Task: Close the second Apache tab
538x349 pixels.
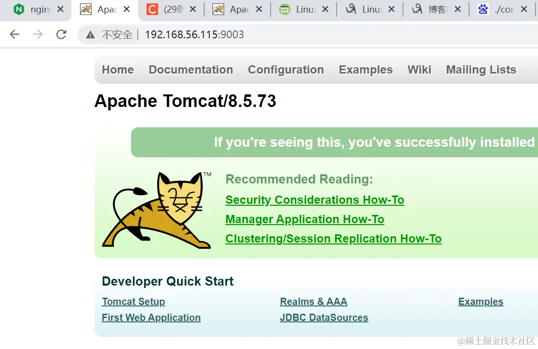Action: (259, 9)
